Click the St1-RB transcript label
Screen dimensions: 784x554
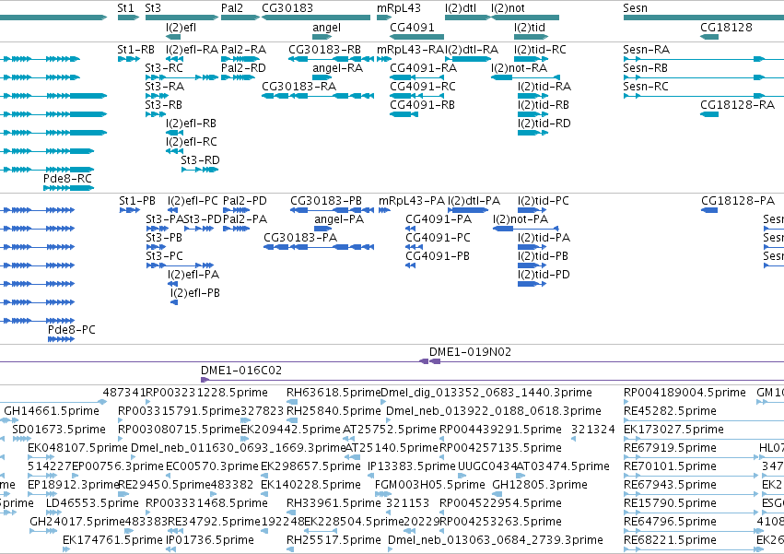[136, 50]
